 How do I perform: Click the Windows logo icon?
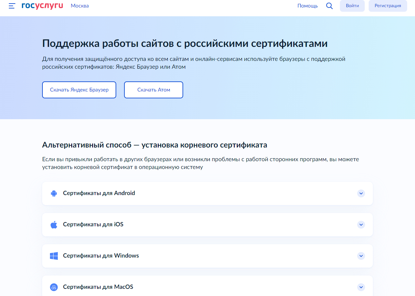click(x=54, y=256)
